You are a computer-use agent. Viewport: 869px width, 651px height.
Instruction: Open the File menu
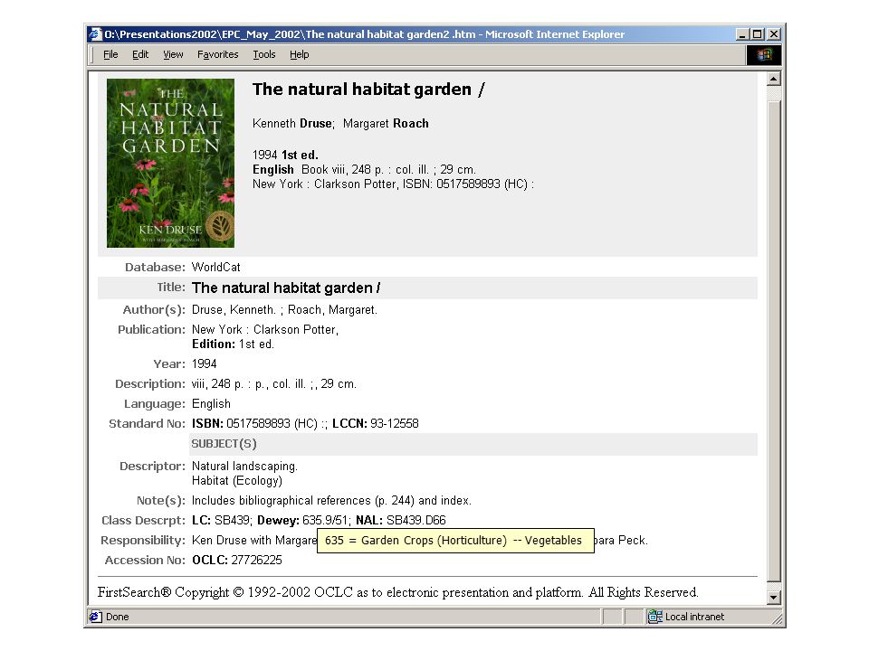pos(110,54)
